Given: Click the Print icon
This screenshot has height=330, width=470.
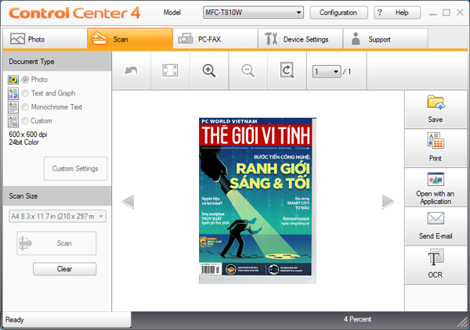Looking at the screenshot, I should tap(436, 141).
